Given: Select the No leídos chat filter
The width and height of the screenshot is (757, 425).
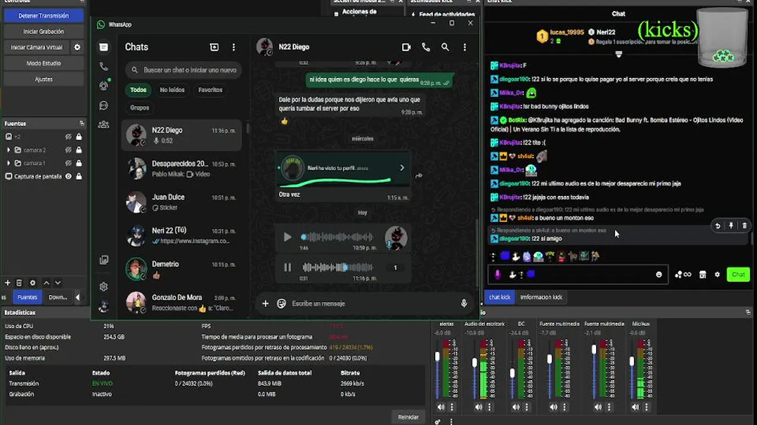Looking at the screenshot, I should (172, 90).
